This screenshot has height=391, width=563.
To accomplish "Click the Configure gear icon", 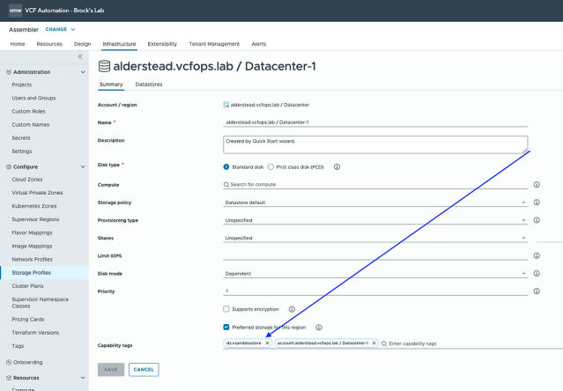I will click(x=9, y=166).
